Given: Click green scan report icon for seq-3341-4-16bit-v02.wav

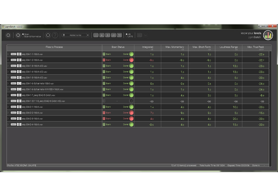Looking at the screenshot, I should tap(104, 72).
